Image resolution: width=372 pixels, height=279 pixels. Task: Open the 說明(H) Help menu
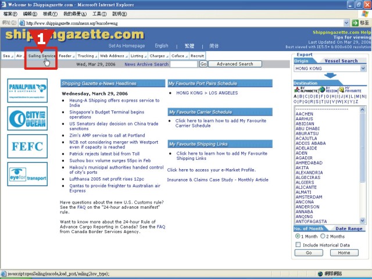pos(119,14)
